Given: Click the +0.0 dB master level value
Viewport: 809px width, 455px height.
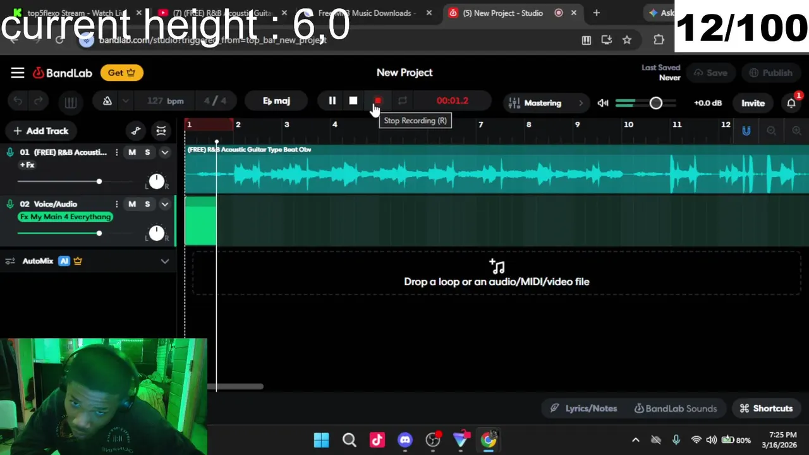Looking at the screenshot, I should tap(707, 103).
